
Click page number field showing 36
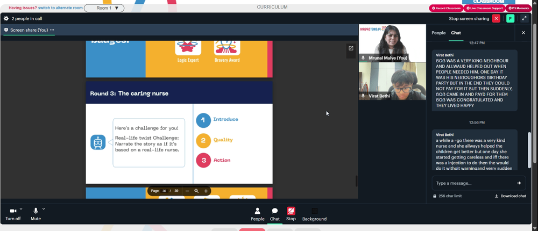(164, 191)
